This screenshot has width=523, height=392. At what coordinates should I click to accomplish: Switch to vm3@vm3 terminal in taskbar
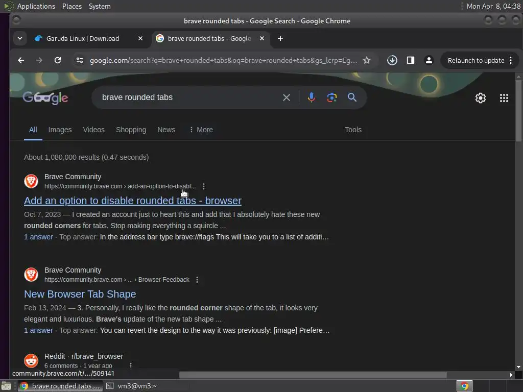point(132,386)
